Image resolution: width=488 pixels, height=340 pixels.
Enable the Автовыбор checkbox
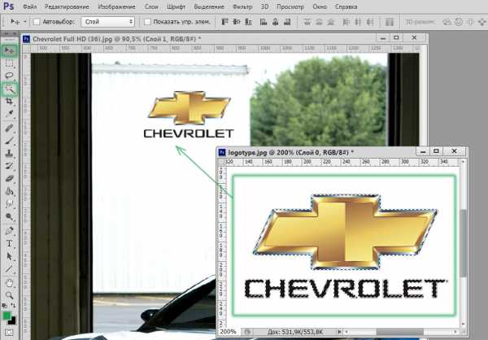tap(37, 22)
